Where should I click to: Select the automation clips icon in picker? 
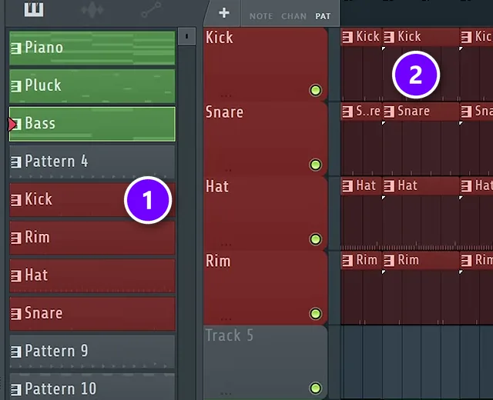tap(151, 10)
